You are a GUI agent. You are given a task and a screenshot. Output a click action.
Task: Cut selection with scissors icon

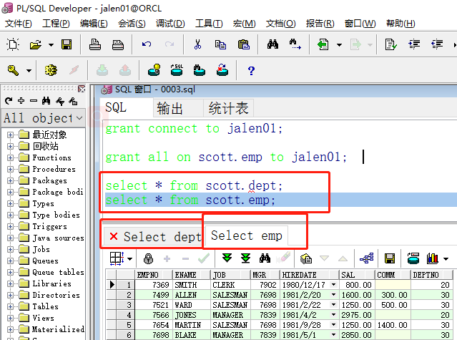pyautogui.click(x=197, y=44)
